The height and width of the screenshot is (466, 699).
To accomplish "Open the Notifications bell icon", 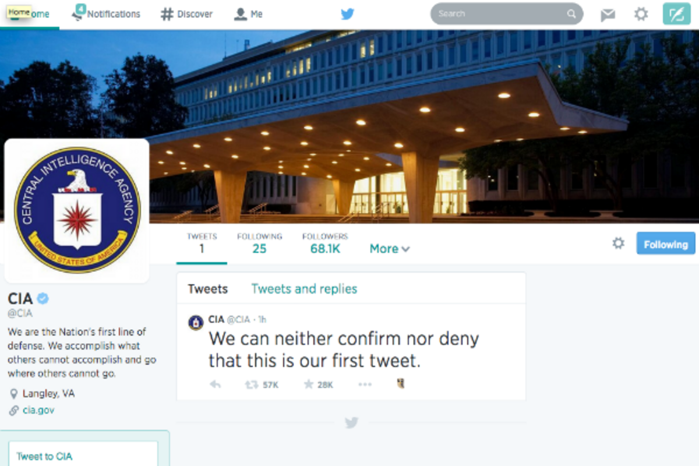I will point(77,13).
